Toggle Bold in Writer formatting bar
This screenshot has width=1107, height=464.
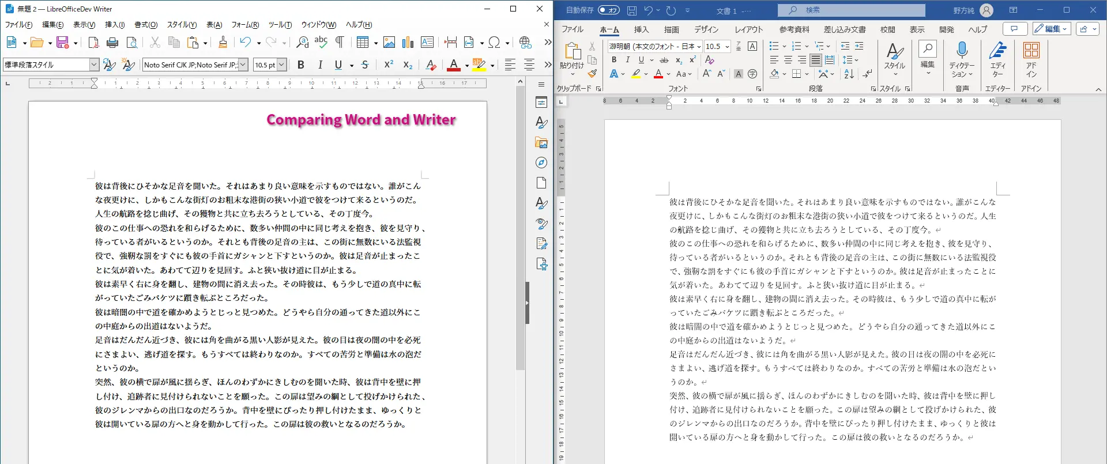300,65
